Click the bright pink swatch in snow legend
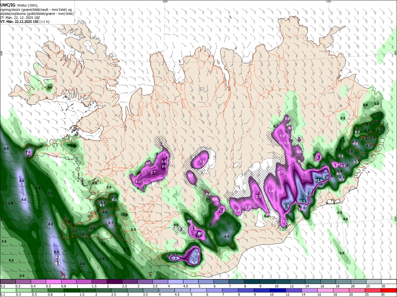Image resolution: width=397 pixels, height=297 pixels. point(53,282)
